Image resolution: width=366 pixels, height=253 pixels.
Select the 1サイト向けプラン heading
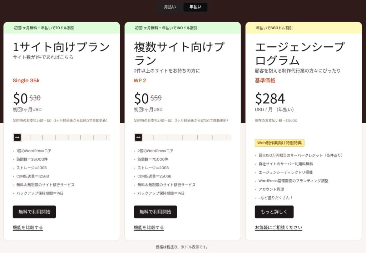pyautogui.click(x=60, y=47)
